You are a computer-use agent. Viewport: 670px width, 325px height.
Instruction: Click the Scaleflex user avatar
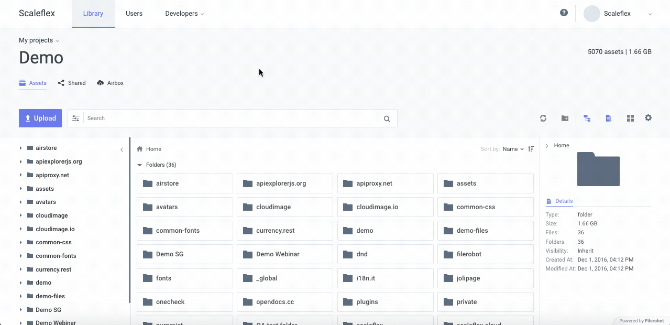[592, 14]
